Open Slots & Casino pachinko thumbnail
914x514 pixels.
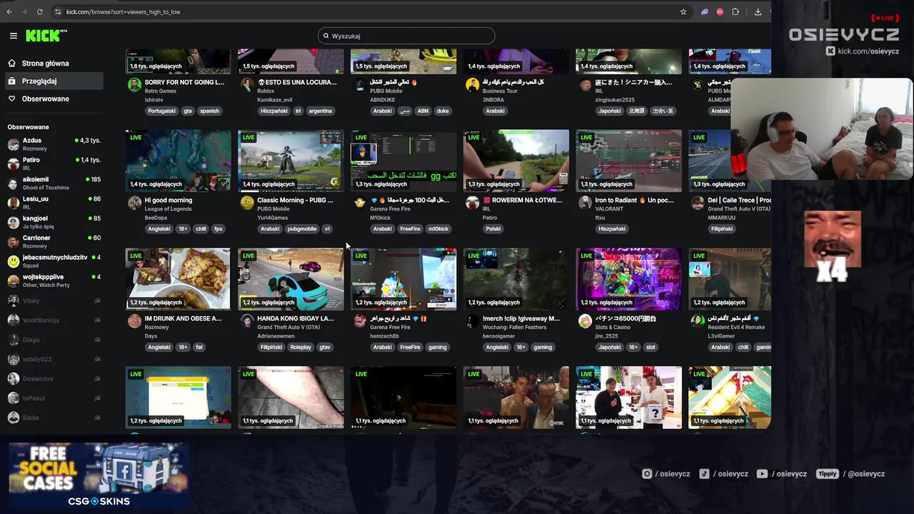click(x=628, y=279)
